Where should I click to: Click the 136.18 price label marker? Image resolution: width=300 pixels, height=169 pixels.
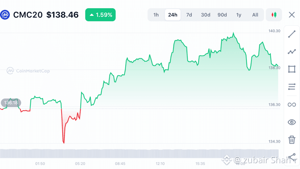(x=11, y=103)
